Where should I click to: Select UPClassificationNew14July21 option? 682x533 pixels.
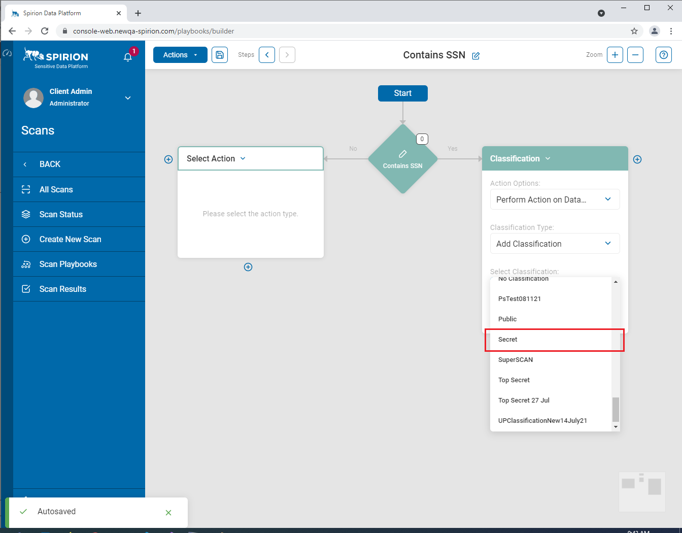[551, 420]
